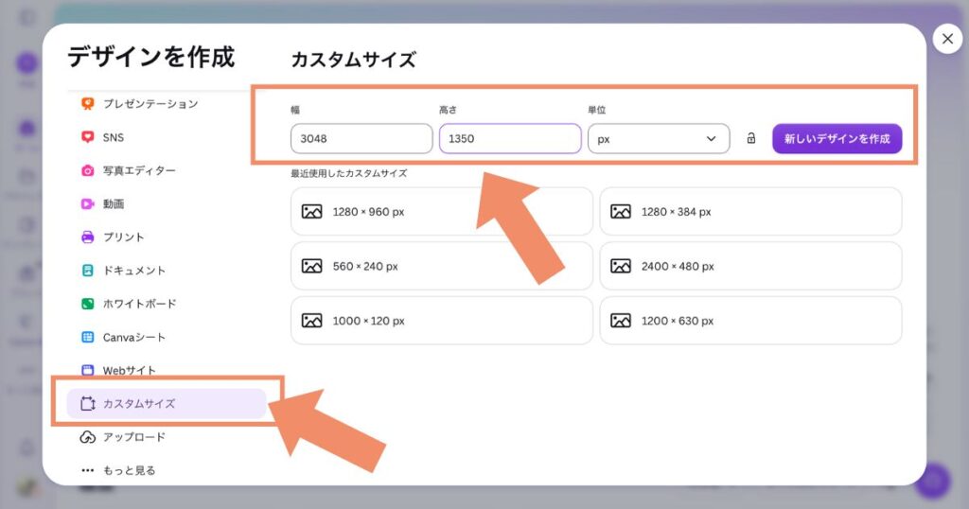Click the アップロード cloud icon
The image size is (969, 509).
[x=88, y=437]
